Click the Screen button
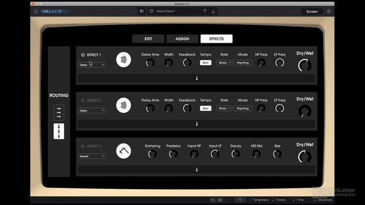The image size is (365, 205). [312, 11]
